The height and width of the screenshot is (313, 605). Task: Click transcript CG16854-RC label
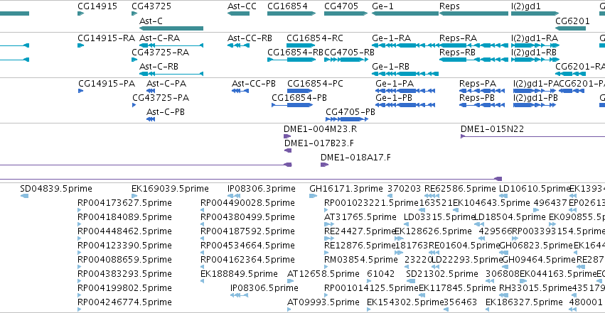[315, 38]
